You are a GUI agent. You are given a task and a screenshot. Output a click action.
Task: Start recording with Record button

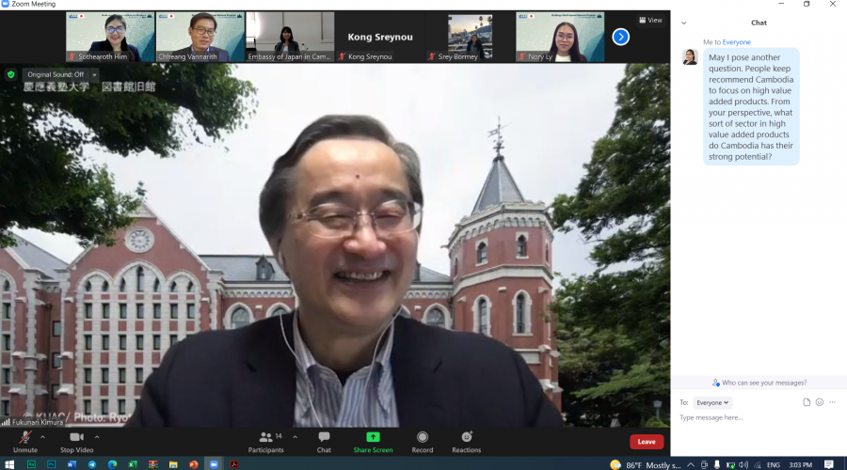point(422,440)
